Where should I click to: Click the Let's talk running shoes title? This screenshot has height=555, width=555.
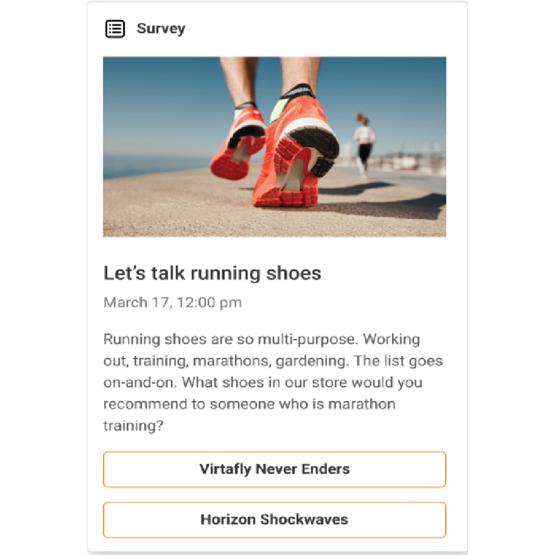click(x=212, y=273)
